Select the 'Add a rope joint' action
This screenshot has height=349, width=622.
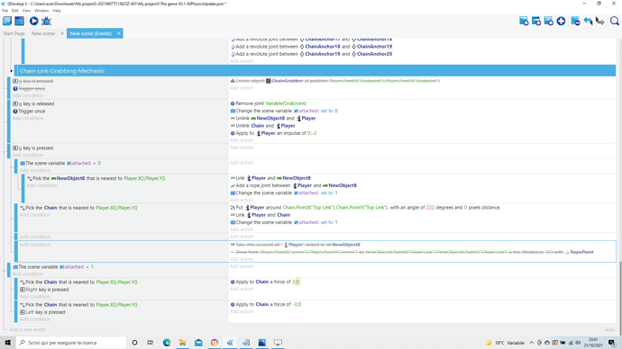pos(293,185)
